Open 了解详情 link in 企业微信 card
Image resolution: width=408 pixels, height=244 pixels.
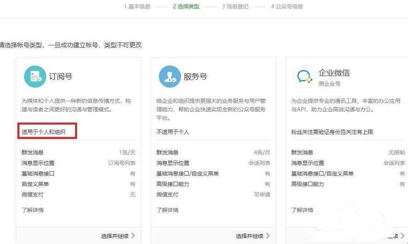[x=302, y=210]
